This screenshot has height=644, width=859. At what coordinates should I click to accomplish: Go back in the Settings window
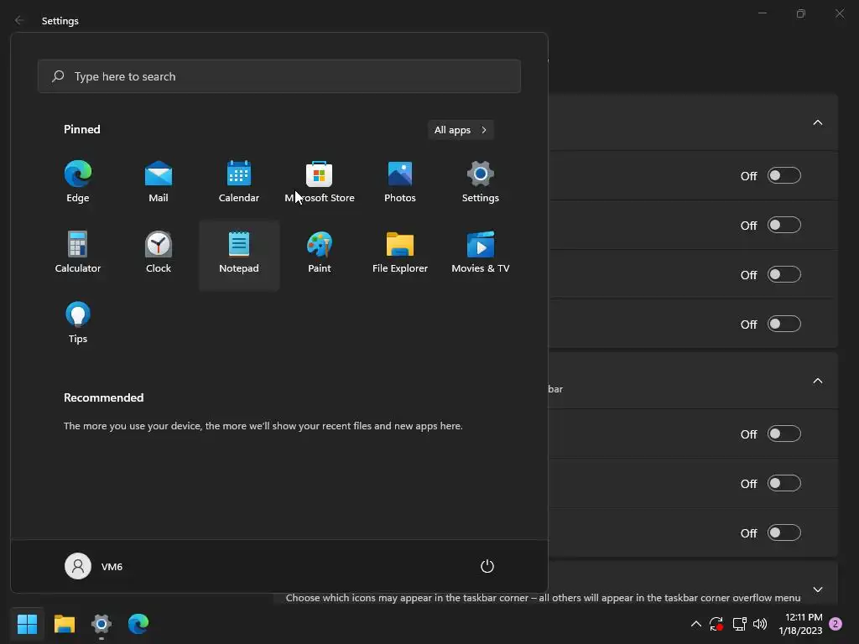19,20
